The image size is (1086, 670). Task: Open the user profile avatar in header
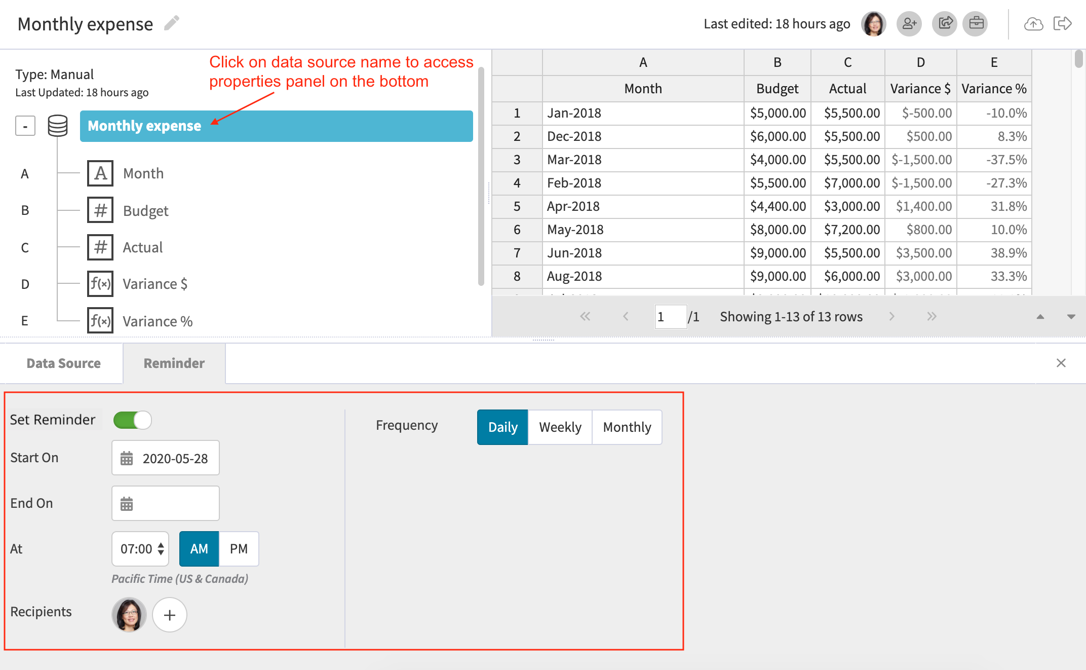(x=873, y=24)
